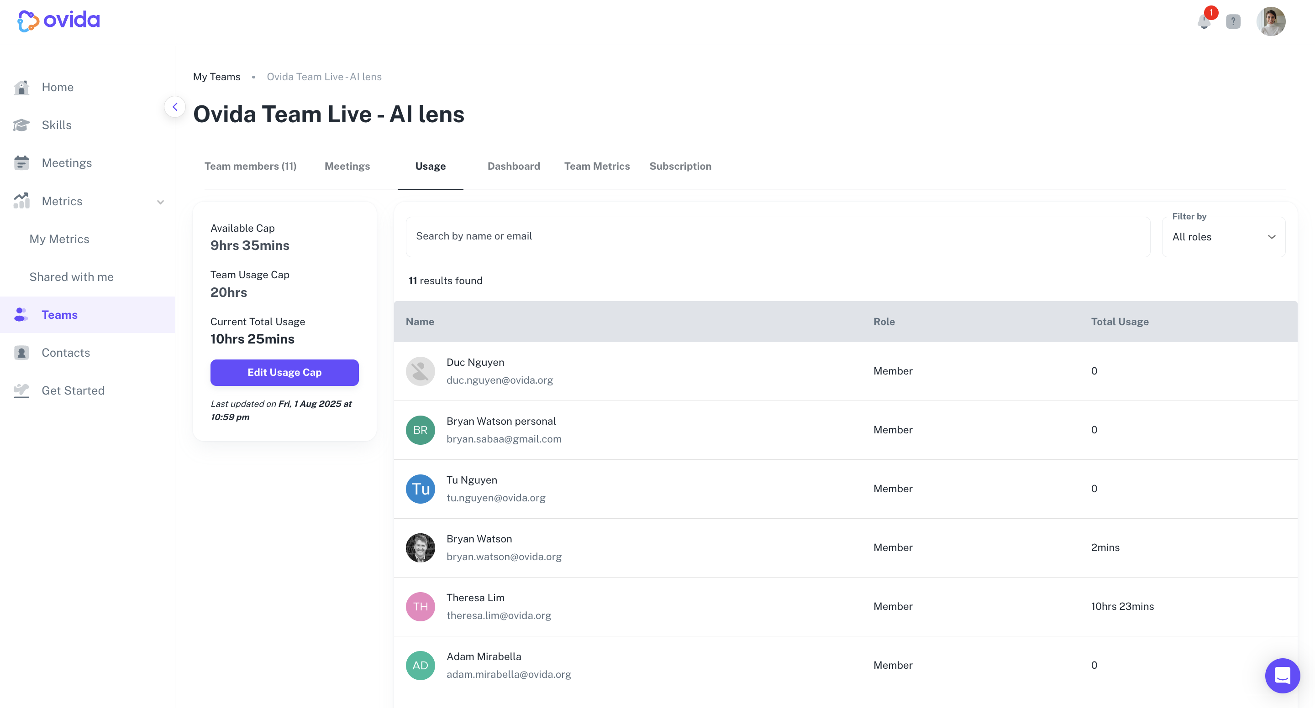Click the Skills graduation cap icon
The image size is (1315, 708).
pos(21,125)
